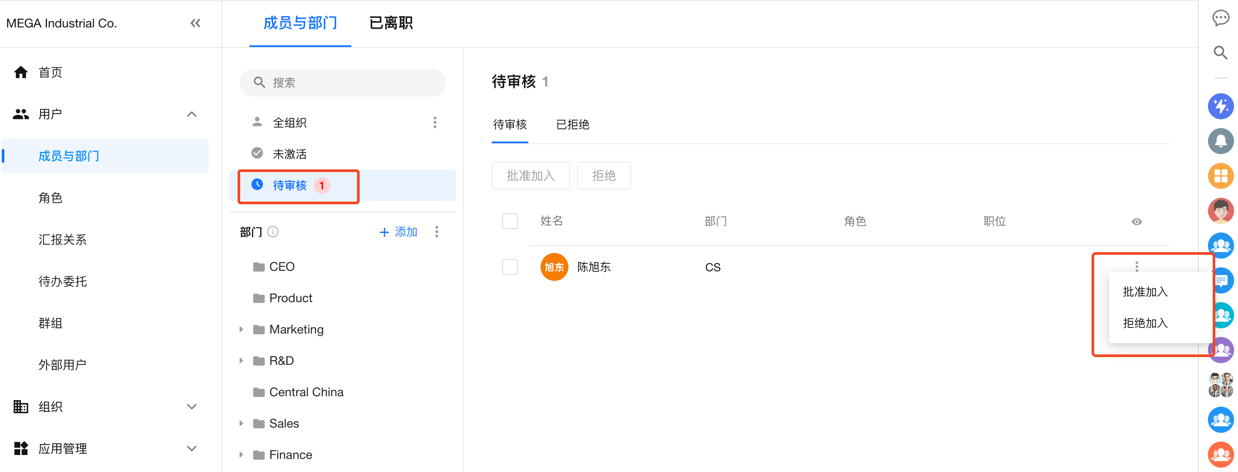Open the blue lightning assistant icon

1220,106
